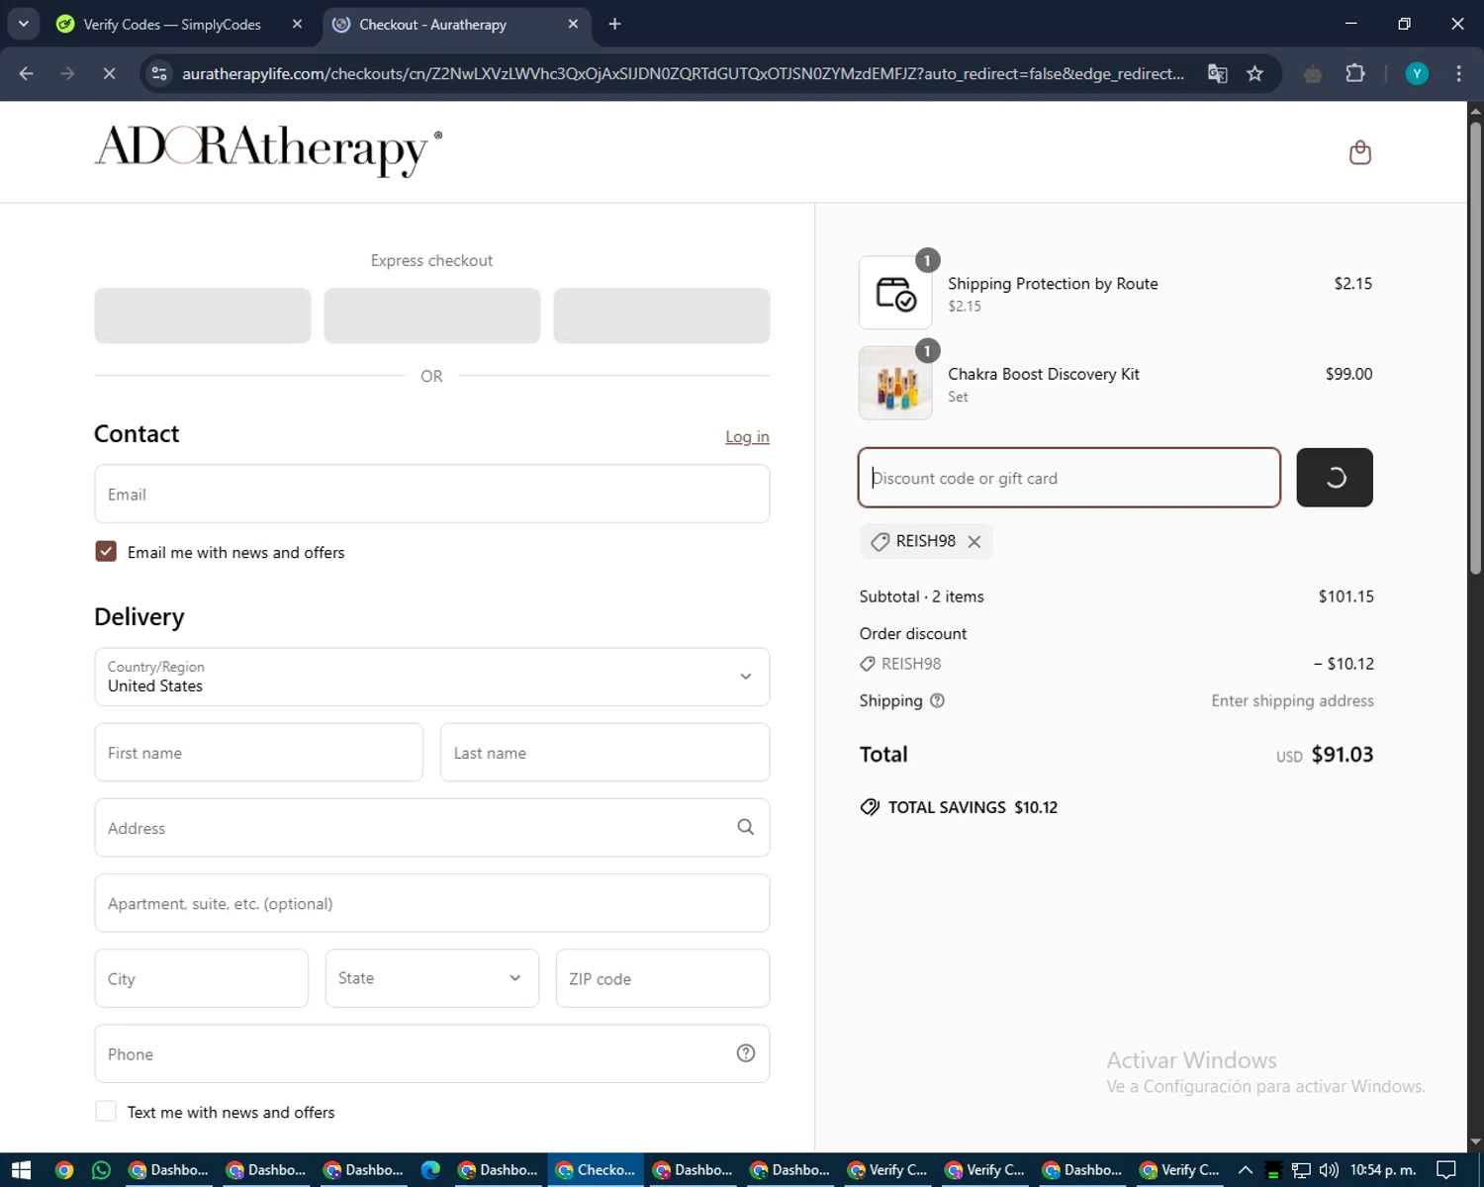
Task: Launch Microsoft Edge from the taskbar
Action: click(x=430, y=1170)
